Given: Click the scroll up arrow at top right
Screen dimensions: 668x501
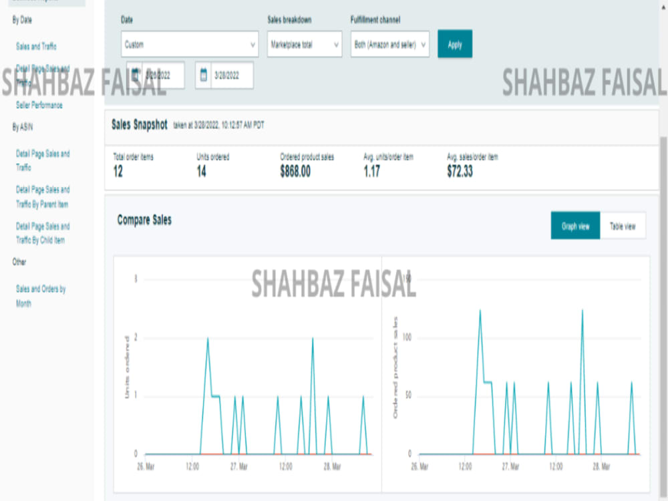Looking at the screenshot, I should click(663, 7).
